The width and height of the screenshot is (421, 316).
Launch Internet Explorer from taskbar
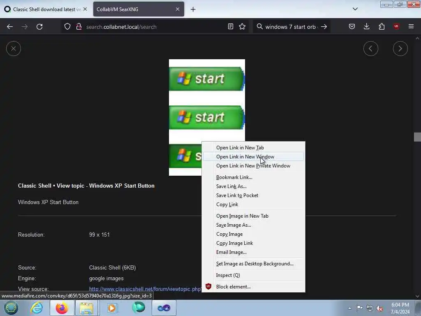click(37, 308)
